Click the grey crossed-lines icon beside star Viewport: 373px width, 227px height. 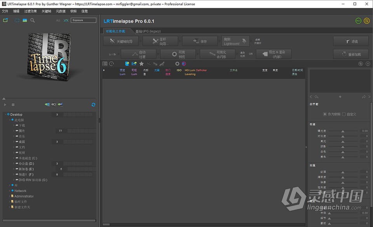pyautogui.click(x=149, y=64)
